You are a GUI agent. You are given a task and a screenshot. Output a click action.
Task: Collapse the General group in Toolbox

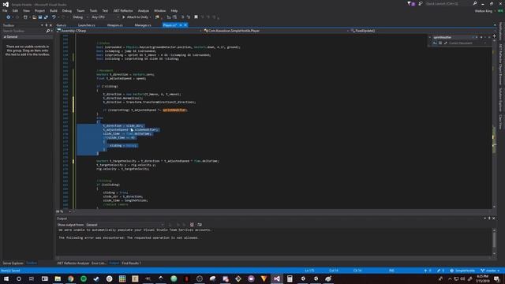coord(5,37)
